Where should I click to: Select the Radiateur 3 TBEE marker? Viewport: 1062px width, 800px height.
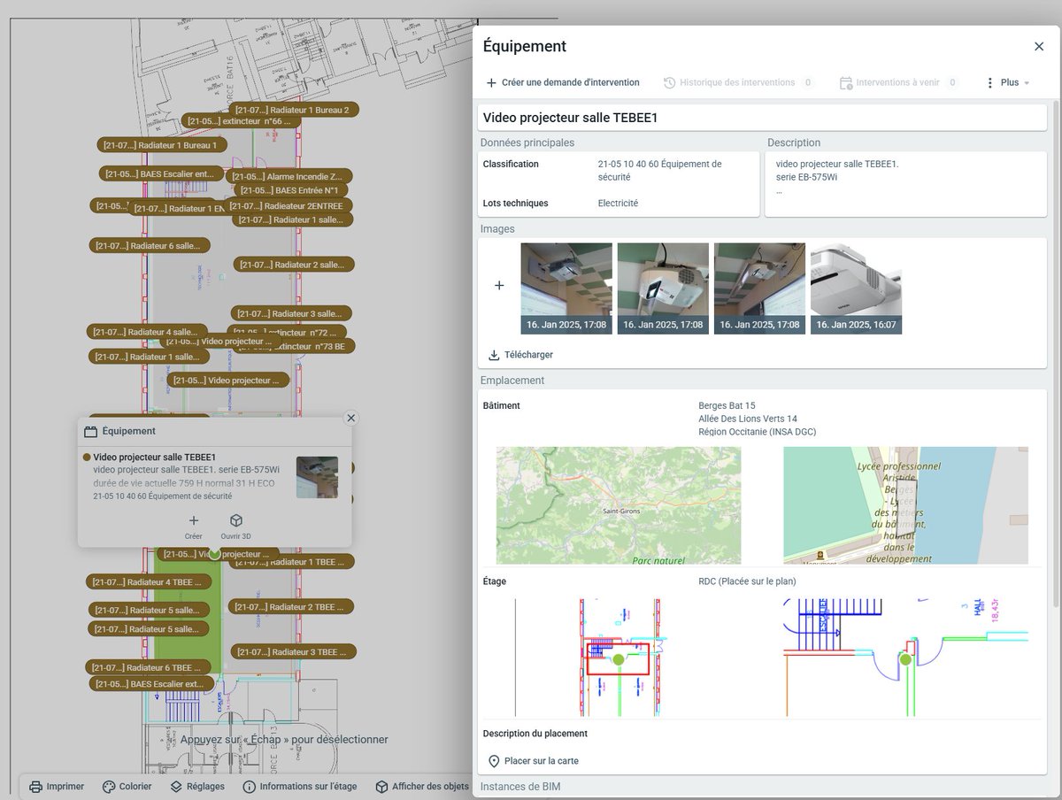[294, 652]
